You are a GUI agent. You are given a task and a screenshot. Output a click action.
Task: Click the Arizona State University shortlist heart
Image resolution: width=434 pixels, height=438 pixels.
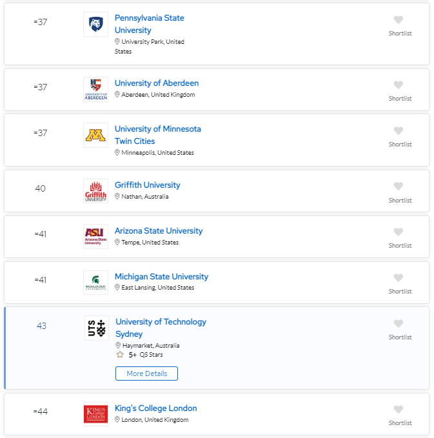[x=399, y=232]
